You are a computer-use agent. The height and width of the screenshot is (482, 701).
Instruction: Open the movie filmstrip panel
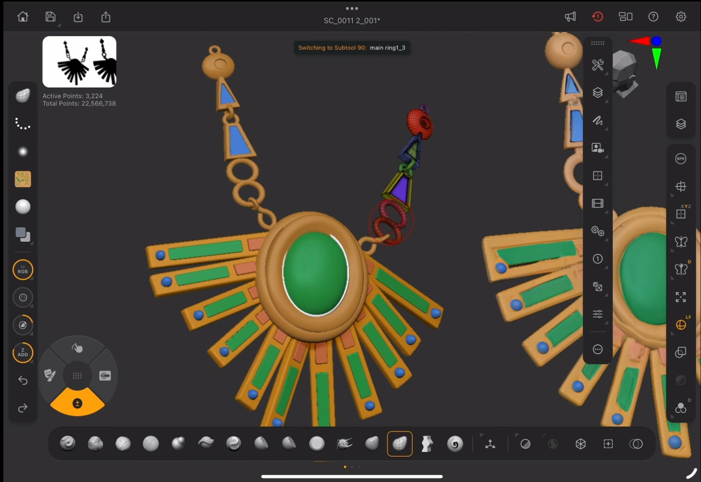[x=597, y=203]
